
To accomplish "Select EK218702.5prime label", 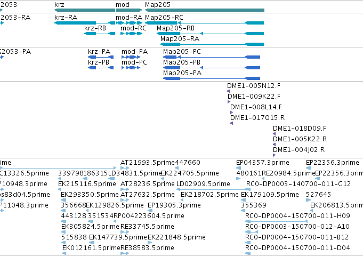I will (x=209, y=194).
